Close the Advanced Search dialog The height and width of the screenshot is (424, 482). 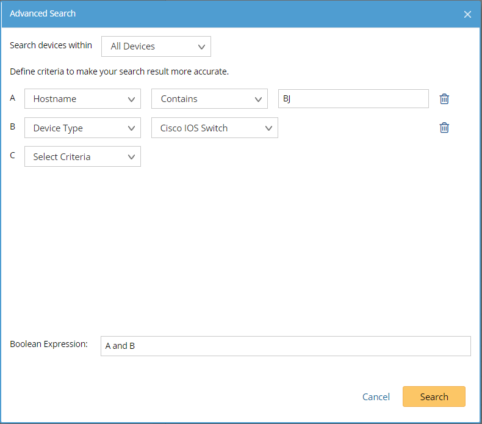467,14
